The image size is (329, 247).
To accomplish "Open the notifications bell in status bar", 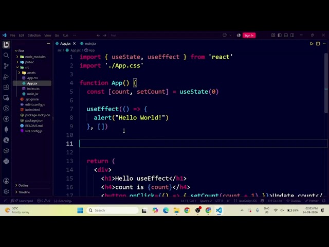I will tap(324, 201).
